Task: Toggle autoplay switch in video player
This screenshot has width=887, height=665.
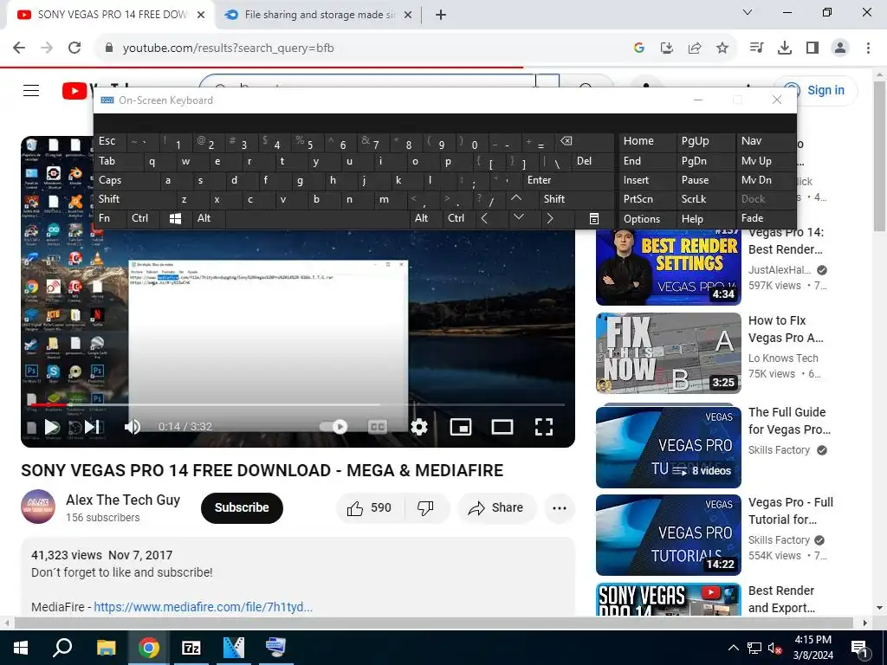Action: click(x=333, y=427)
